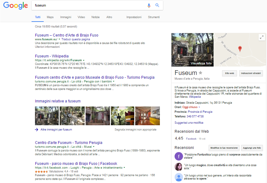Open 'Fuseum - Wikipedia' result
This screenshot has height=183, width=267.
pyautogui.click(x=52, y=56)
